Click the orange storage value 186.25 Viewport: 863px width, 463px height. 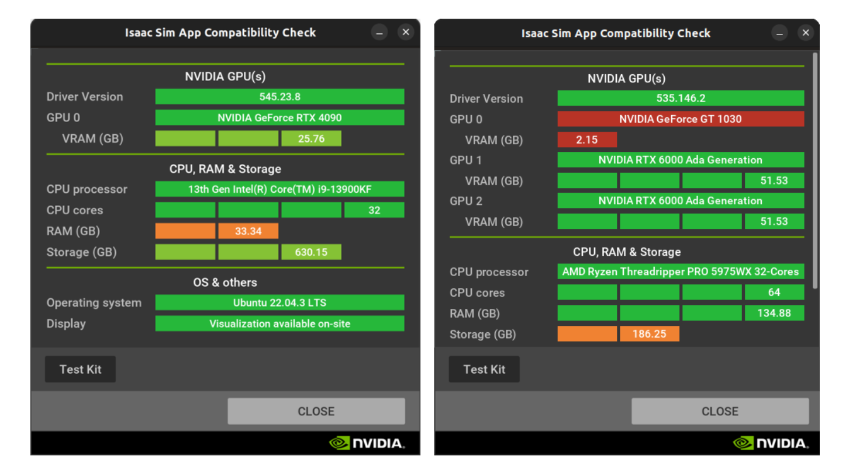[x=650, y=334]
